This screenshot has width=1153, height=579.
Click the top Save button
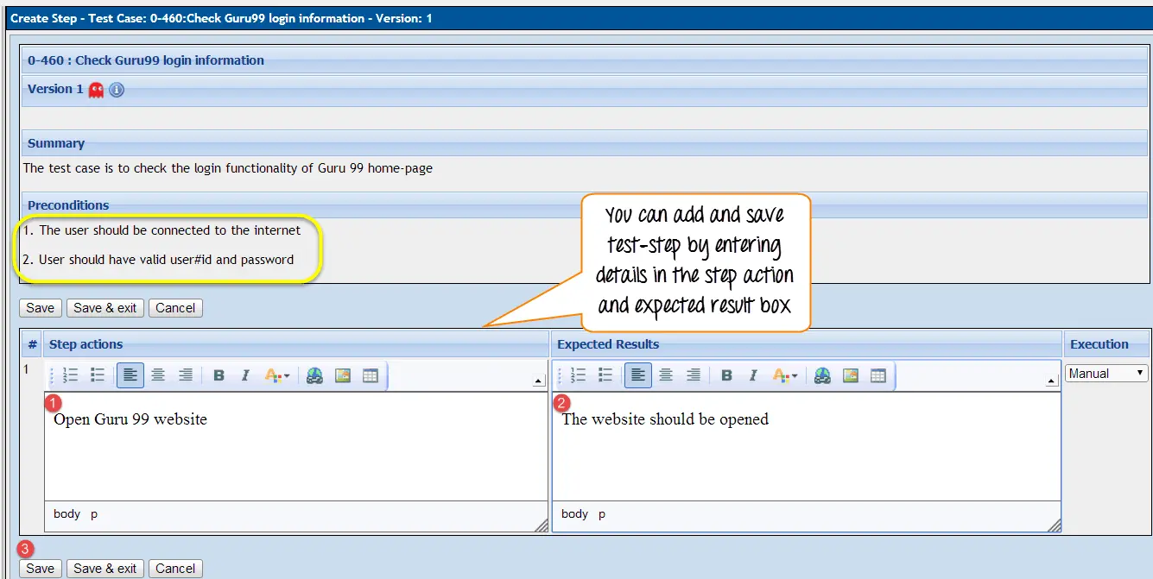point(41,308)
